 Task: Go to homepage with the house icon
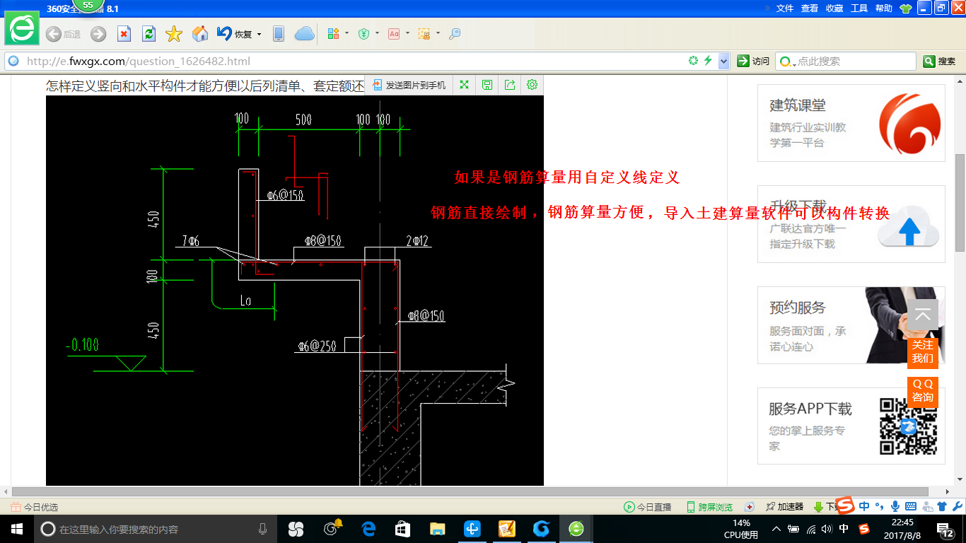tap(200, 34)
